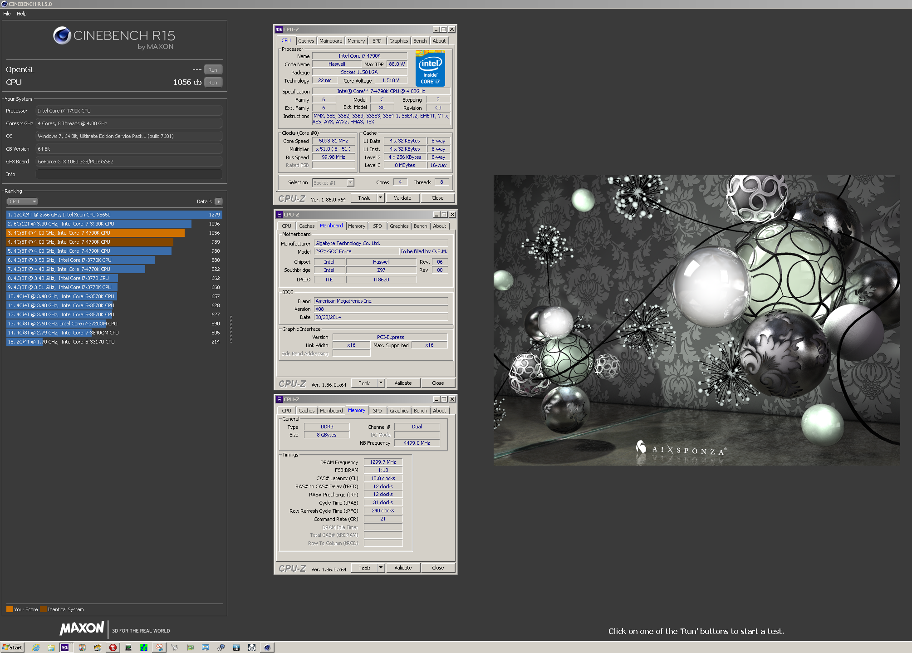Open the Windows Start button
The height and width of the screenshot is (653, 912).
click(13, 648)
